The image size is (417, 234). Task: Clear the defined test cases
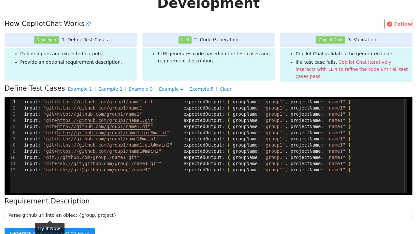click(225, 89)
